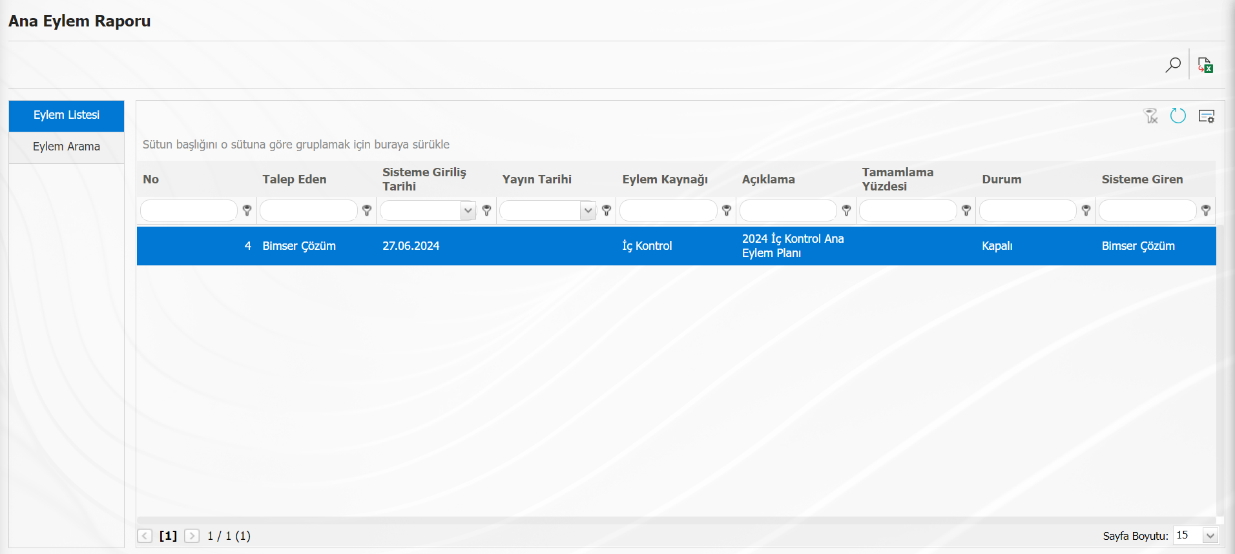
Task: Click the search magnifier icon
Action: [1173, 65]
